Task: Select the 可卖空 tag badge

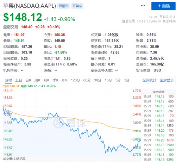Action: click(77, 6)
